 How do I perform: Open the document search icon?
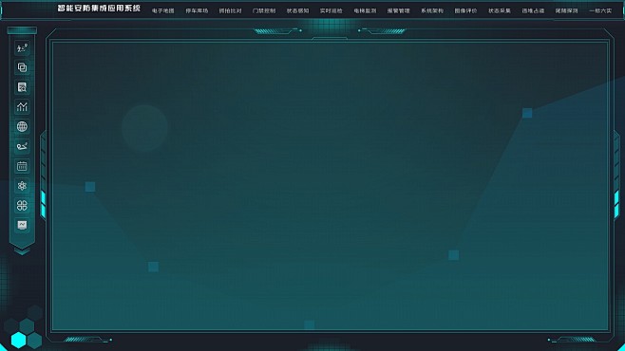click(22, 87)
